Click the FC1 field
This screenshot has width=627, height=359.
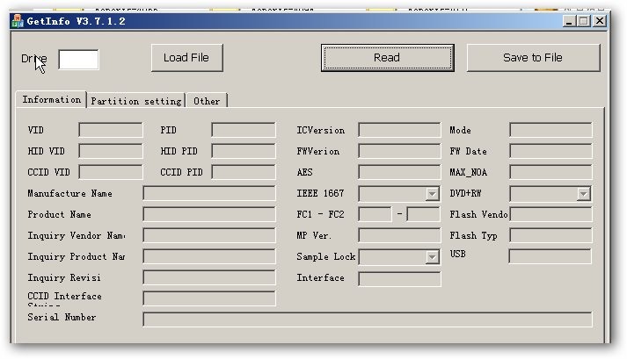pyautogui.click(x=375, y=214)
